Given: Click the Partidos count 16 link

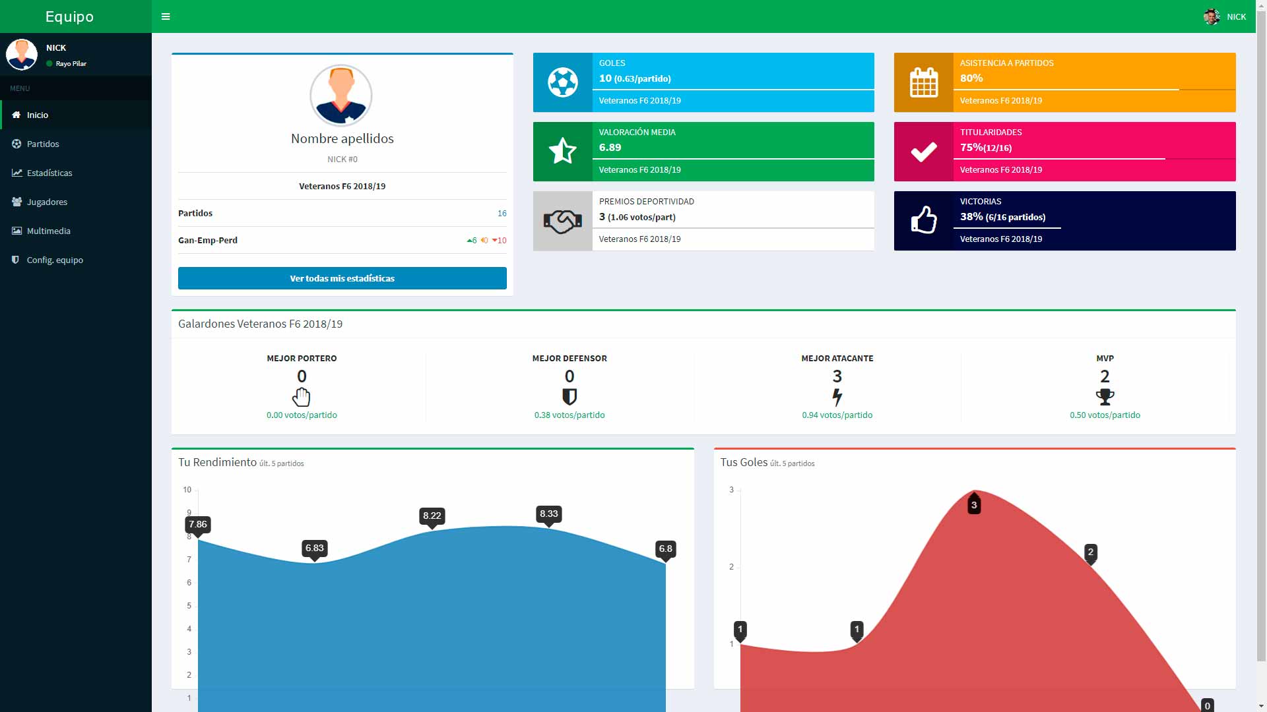Looking at the screenshot, I should coord(502,213).
